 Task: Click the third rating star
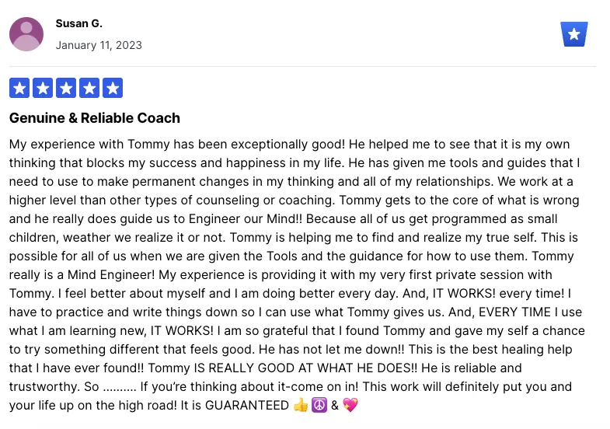point(66,88)
